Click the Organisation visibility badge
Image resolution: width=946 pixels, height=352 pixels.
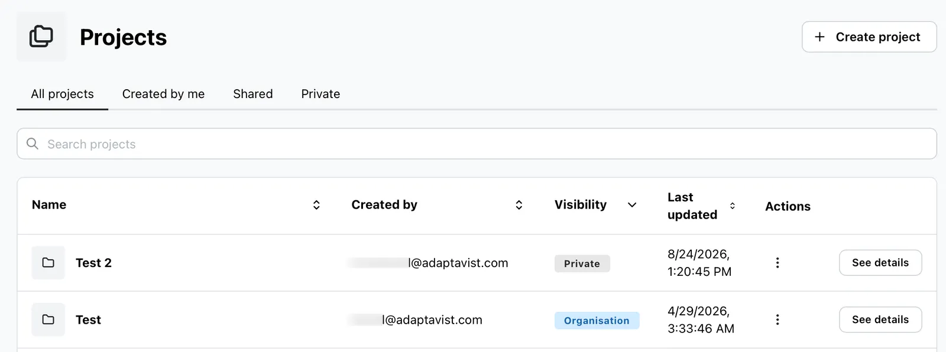(597, 320)
